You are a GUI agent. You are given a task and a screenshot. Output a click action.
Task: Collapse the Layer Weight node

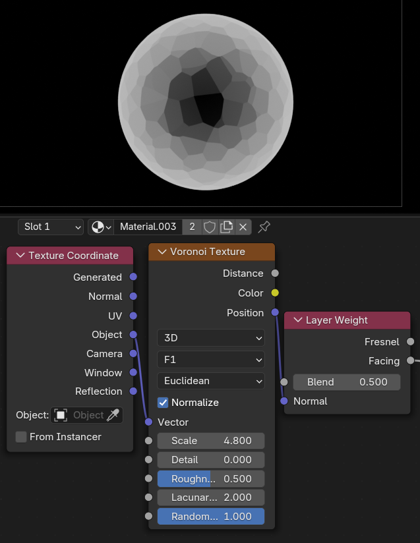[297, 320]
